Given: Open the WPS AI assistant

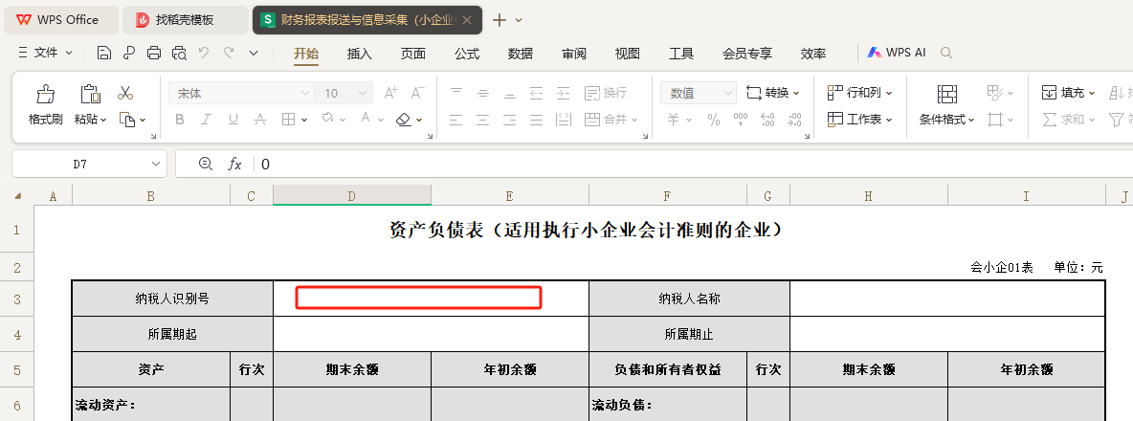Looking at the screenshot, I should coord(896,53).
